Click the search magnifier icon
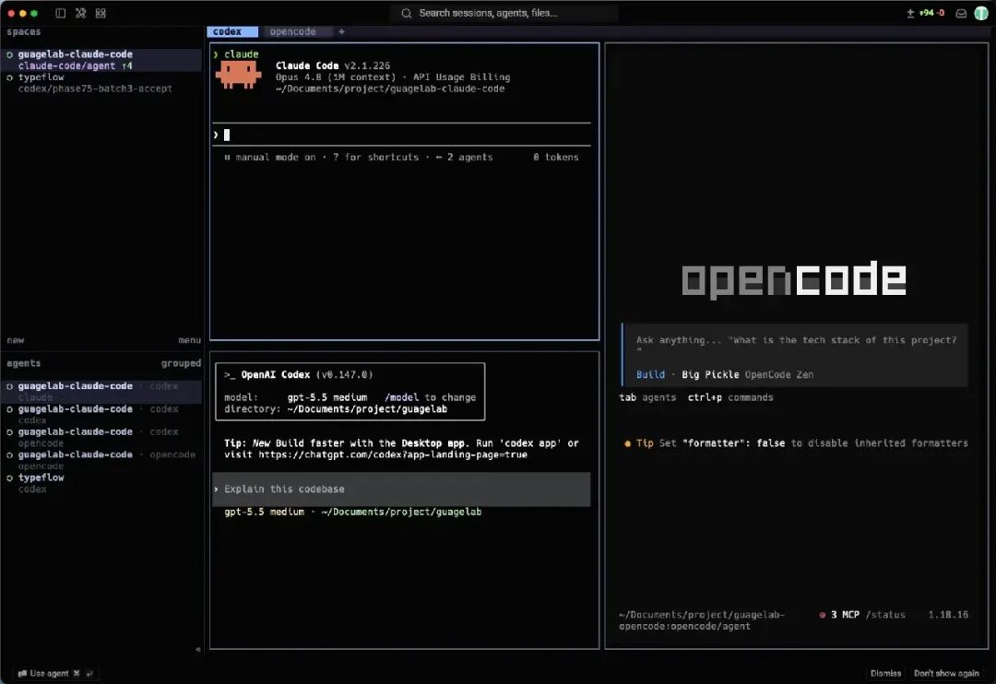996x684 pixels. [407, 13]
